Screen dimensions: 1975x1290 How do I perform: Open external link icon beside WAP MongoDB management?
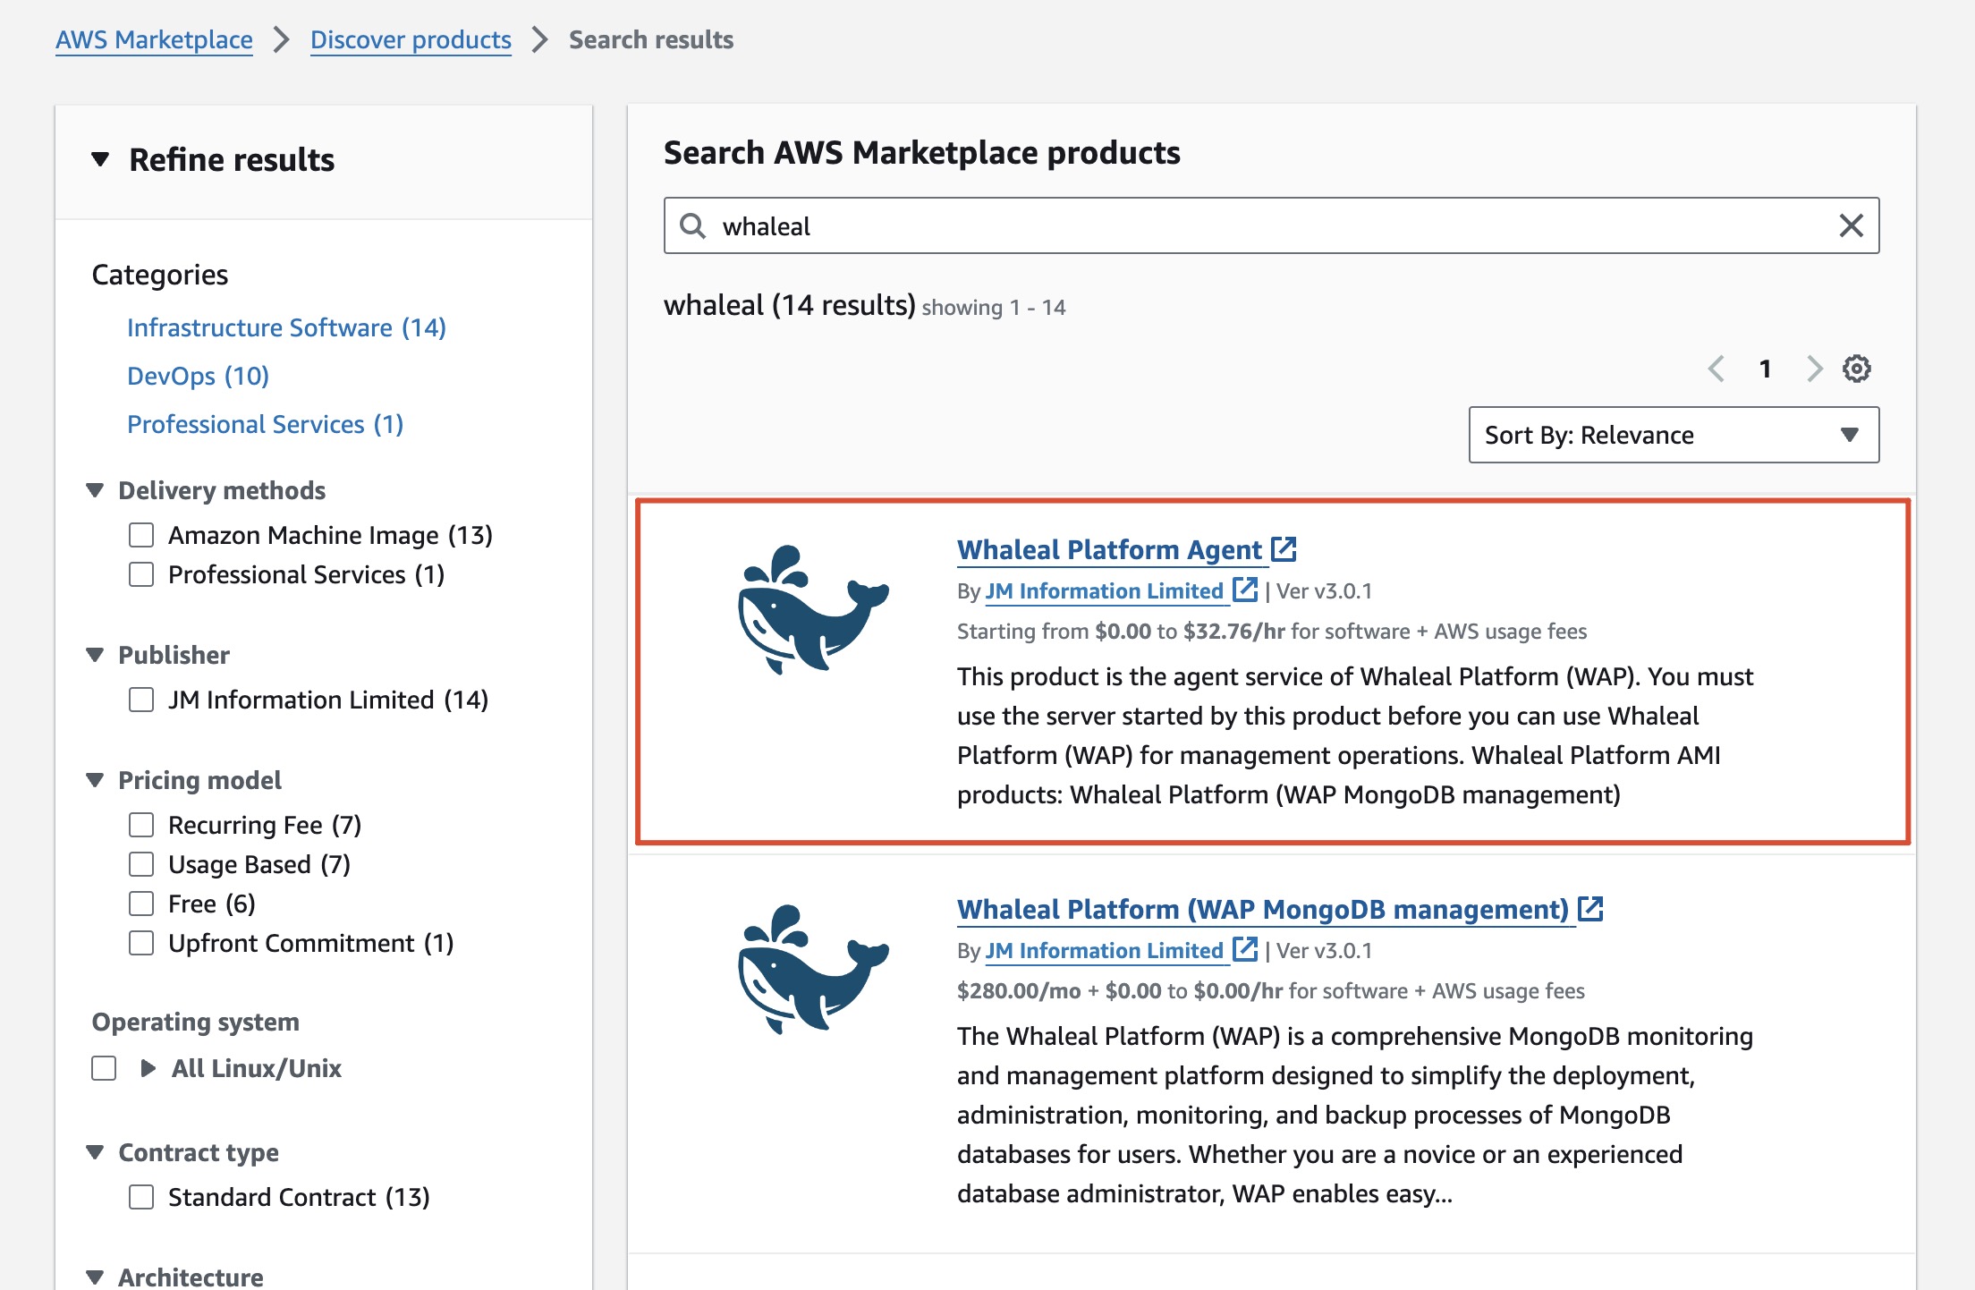tap(1590, 909)
